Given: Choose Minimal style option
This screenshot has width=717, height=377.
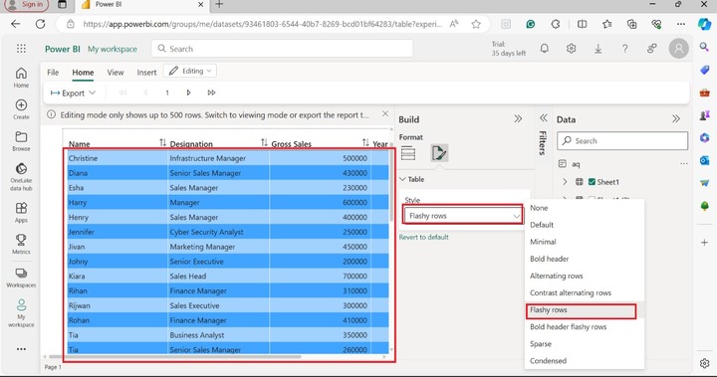Looking at the screenshot, I should coord(585,242).
